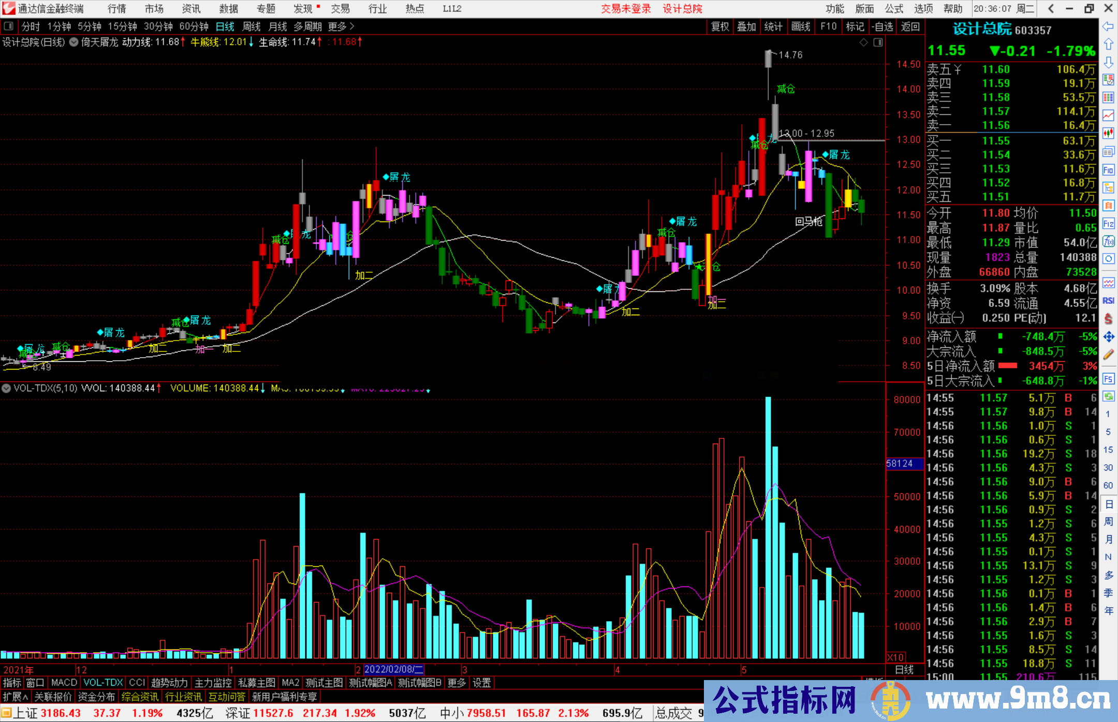
Task: Open the F12 sidebar icon
Action: [x=1108, y=224]
